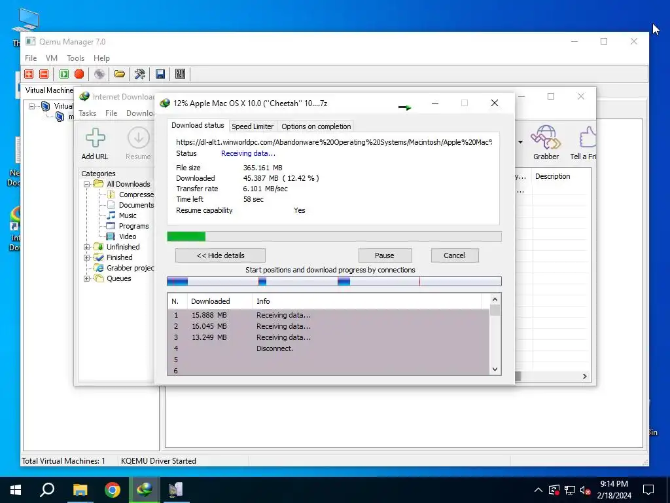Select the Download status tab
The height and width of the screenshot is (503, 670).
point(198,125)
